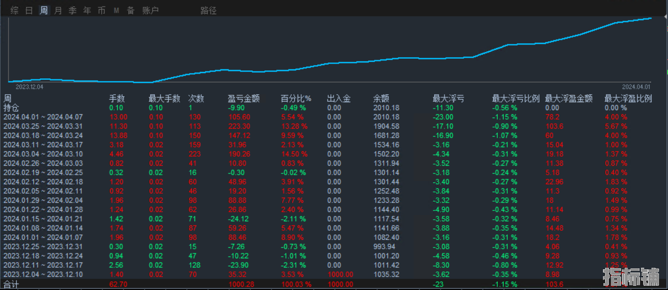Open the 季 quarterly tab
The width and height of the screenshot is (668, 290).
72,10
